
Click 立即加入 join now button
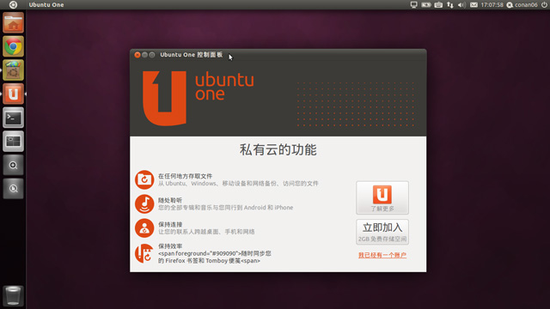point(382,232)
